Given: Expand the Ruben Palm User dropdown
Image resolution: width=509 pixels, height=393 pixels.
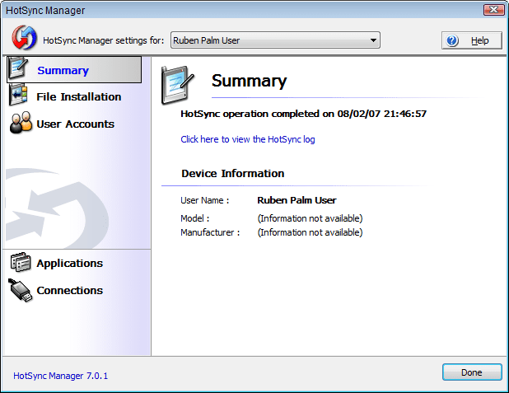Looking at the screenshot, I should point(275,40).
